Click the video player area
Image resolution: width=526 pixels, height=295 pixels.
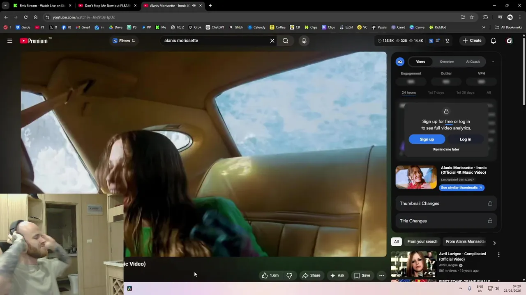203,154
